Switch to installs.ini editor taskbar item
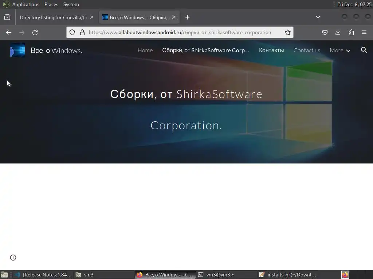 click(287, 275)
